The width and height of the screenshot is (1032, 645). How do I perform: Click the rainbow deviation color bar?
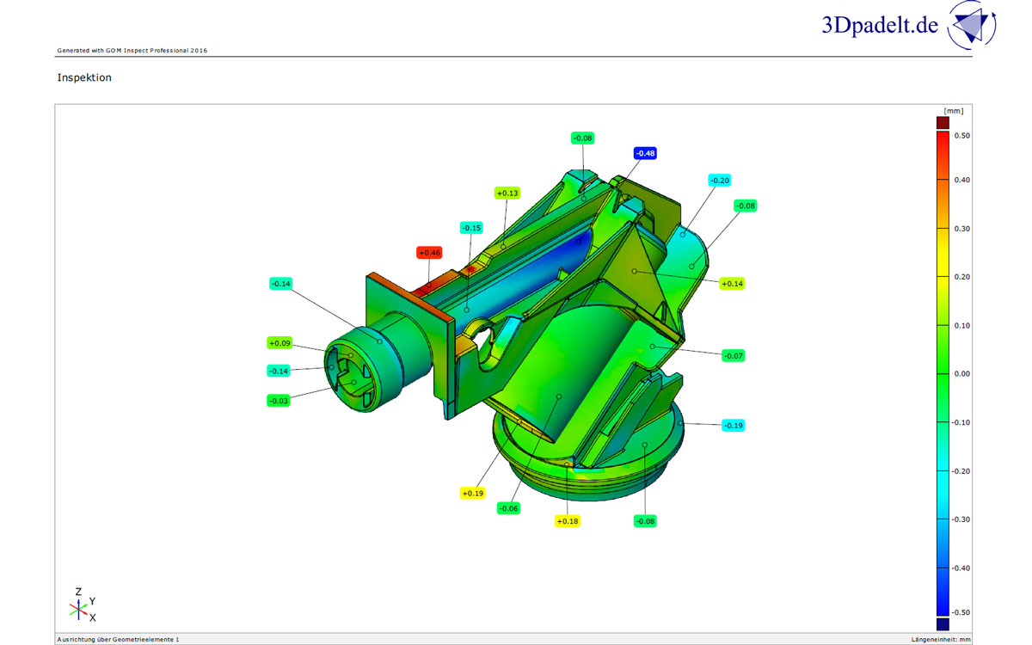tap(943, 373)
